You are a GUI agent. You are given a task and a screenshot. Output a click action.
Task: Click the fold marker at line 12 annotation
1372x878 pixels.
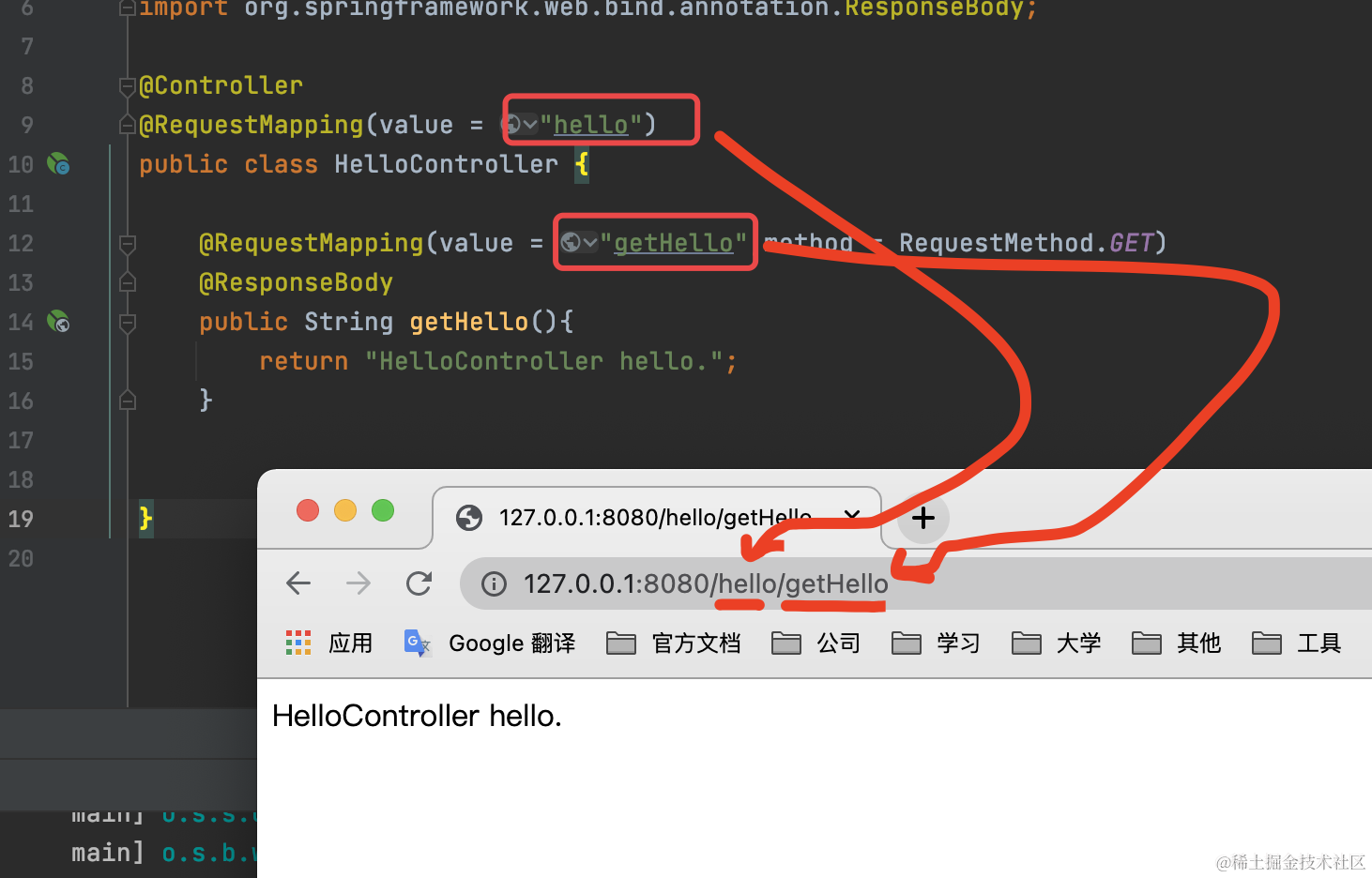[x=128, y=244]
